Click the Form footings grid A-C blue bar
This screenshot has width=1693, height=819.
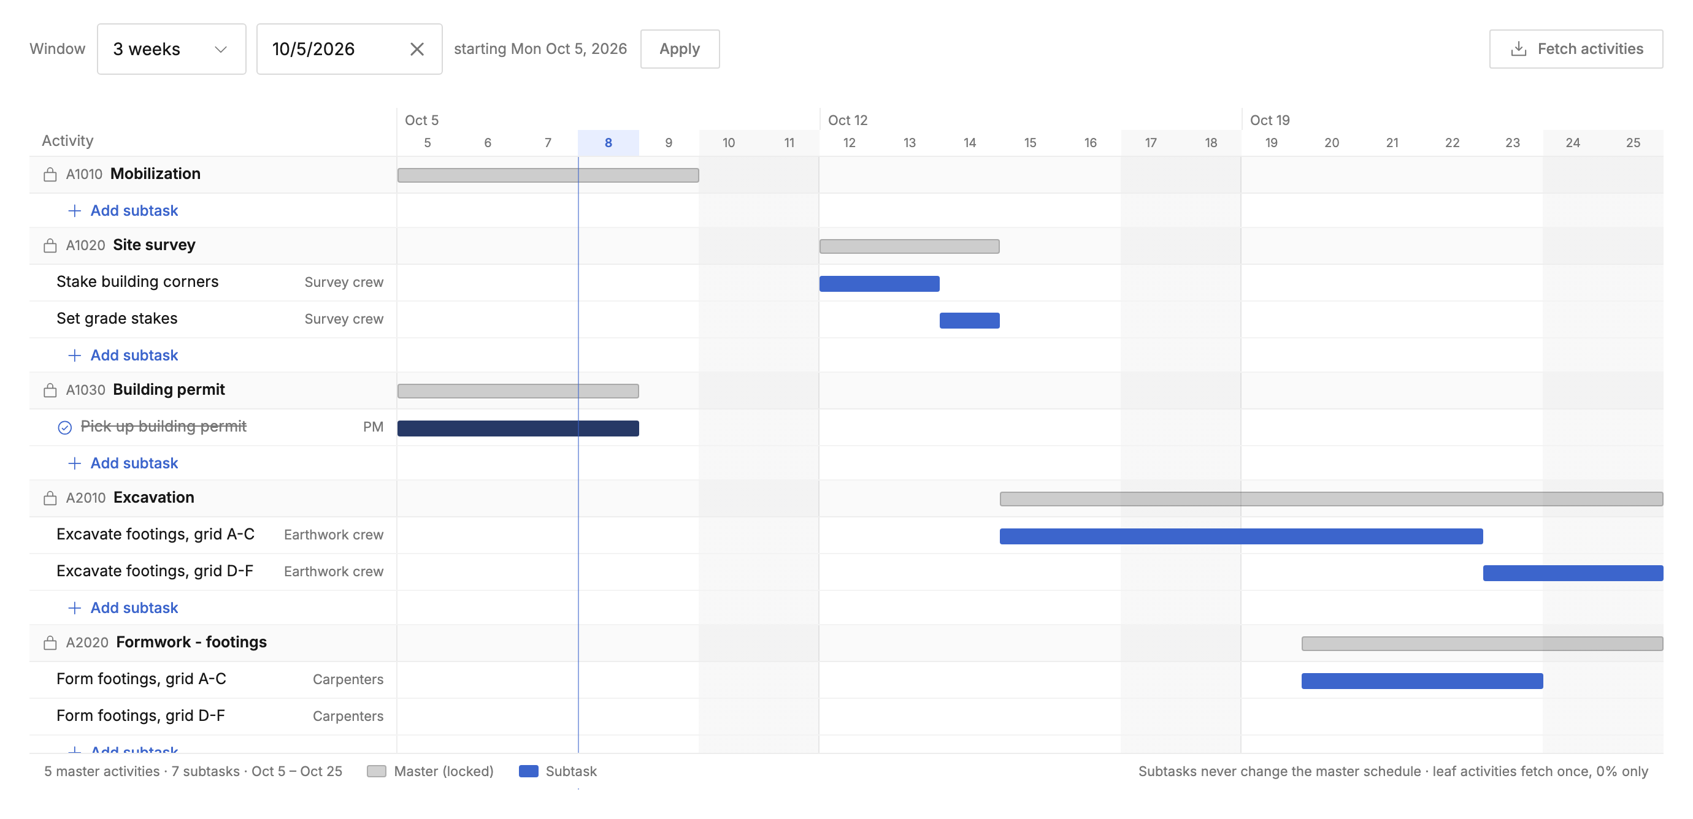click(1422, 681)
